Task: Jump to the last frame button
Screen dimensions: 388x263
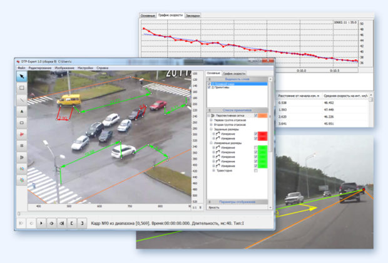Action: click(61, 224)
